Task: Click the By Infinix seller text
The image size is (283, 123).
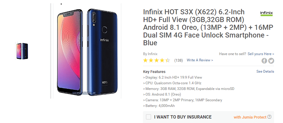Action: click(150, 54)
